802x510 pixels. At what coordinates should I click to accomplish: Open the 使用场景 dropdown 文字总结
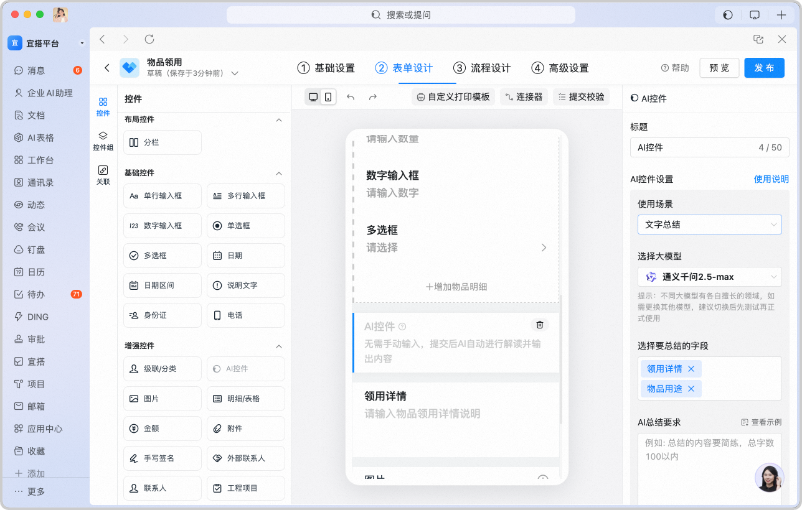710,225
